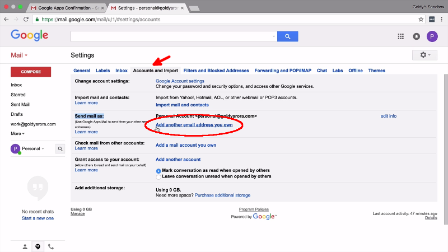Close the Settings browser tab
This screenshot has width=448, height=252.
coord(183,8)
